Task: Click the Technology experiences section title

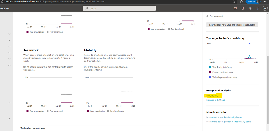Action: click(33, 128)
